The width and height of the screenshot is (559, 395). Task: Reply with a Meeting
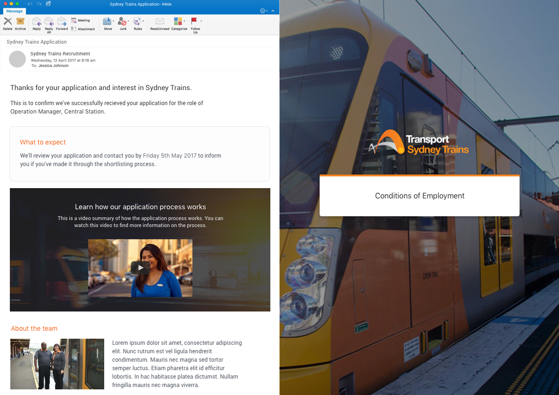tap(81, 20)
